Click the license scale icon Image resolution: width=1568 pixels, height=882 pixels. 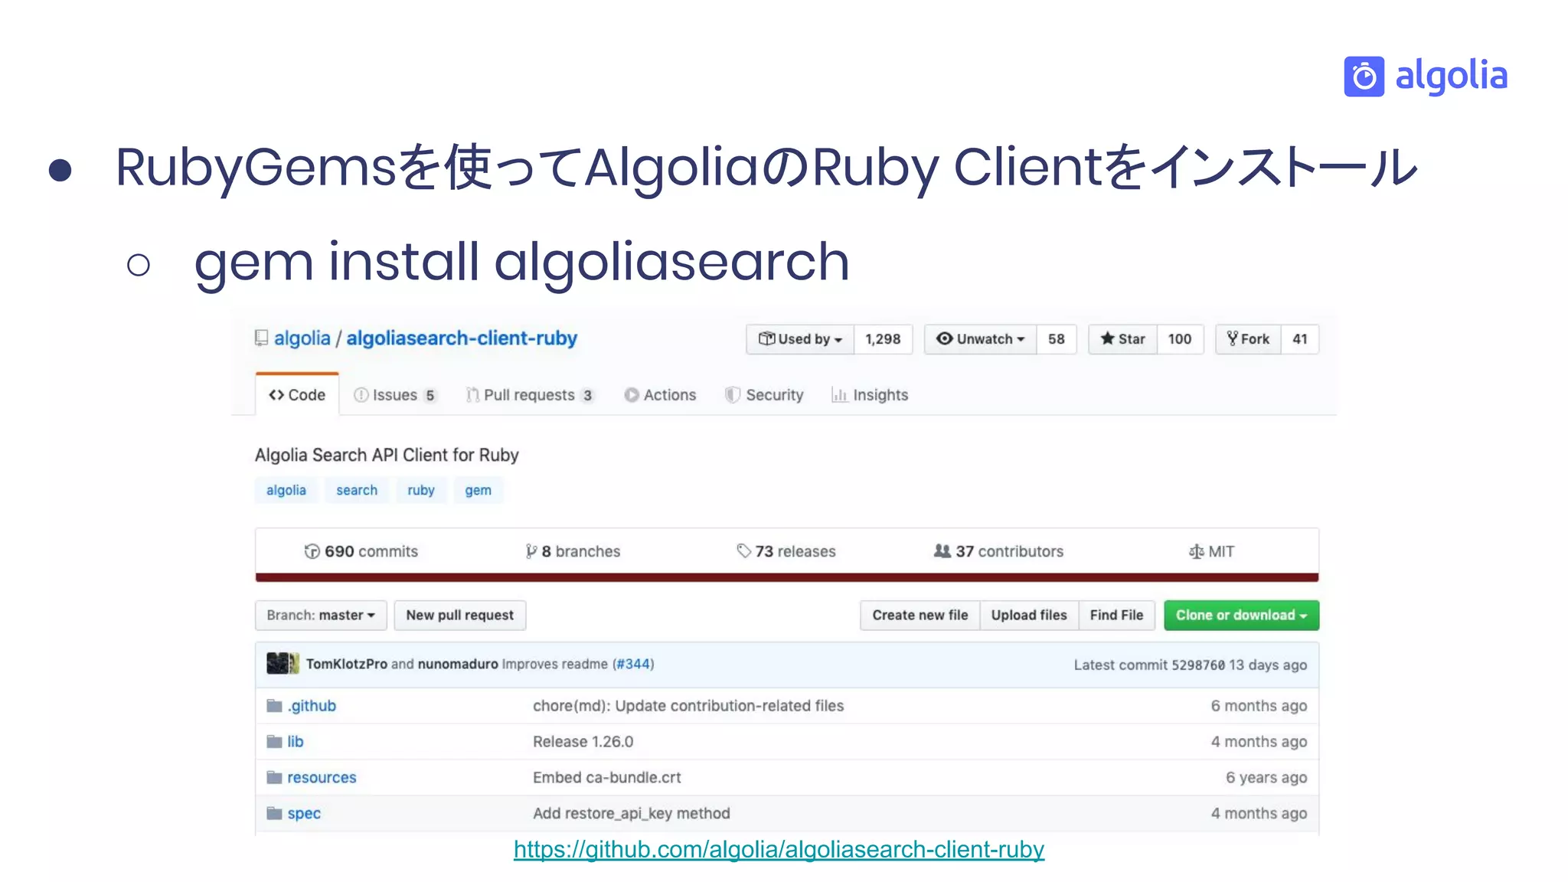(1196, 552)
